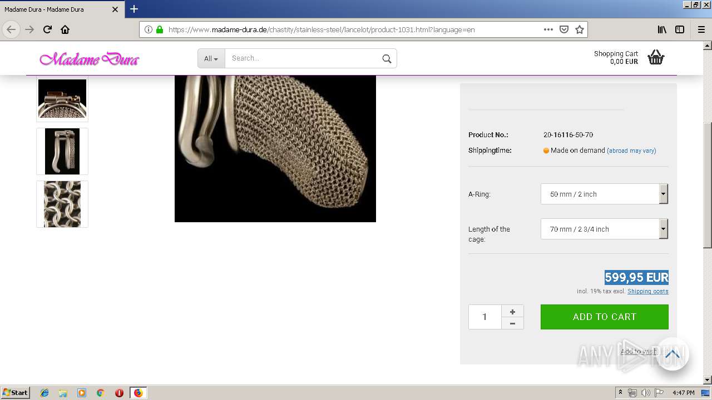The image size is (712, 400).
Task: Click the quantity input field
Action: pyautogui.click(x=484, y=317)
